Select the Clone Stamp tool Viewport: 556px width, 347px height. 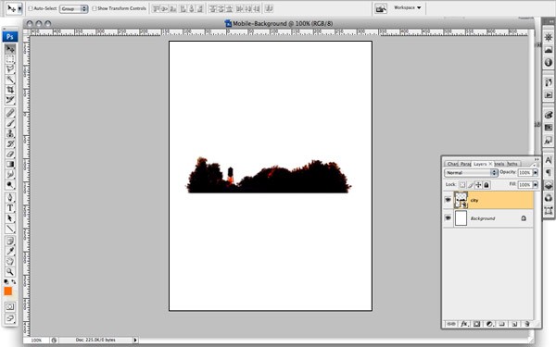(x=10, y=133)
